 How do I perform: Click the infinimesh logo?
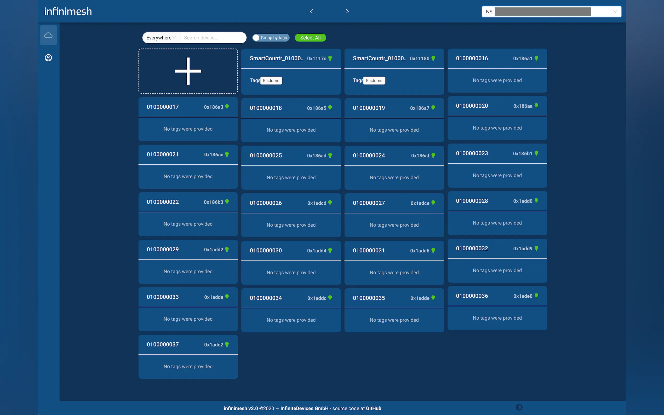point(68,11)
